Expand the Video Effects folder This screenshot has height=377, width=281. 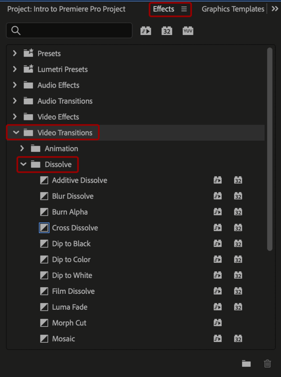coord(15,117)
